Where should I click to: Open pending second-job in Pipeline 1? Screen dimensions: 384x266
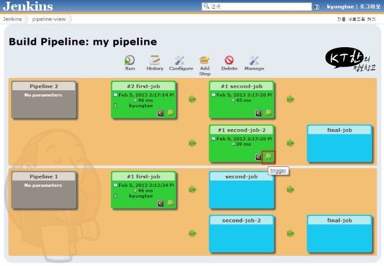pyautogui.click(x=242, y=190)
